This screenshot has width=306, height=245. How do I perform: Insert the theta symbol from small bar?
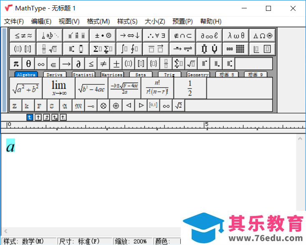[28, 63]
